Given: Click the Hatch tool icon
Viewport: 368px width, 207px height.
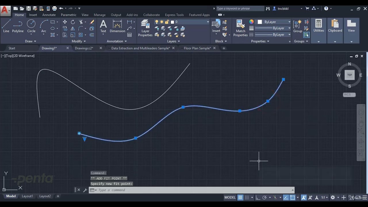Looking at the screenshot, I should 53,35.
